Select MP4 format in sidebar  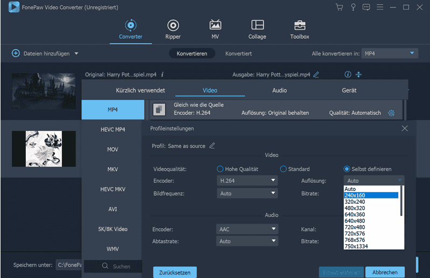(112, 110)
